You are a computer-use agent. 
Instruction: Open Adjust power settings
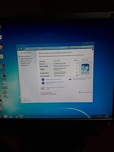click(26, 61)
